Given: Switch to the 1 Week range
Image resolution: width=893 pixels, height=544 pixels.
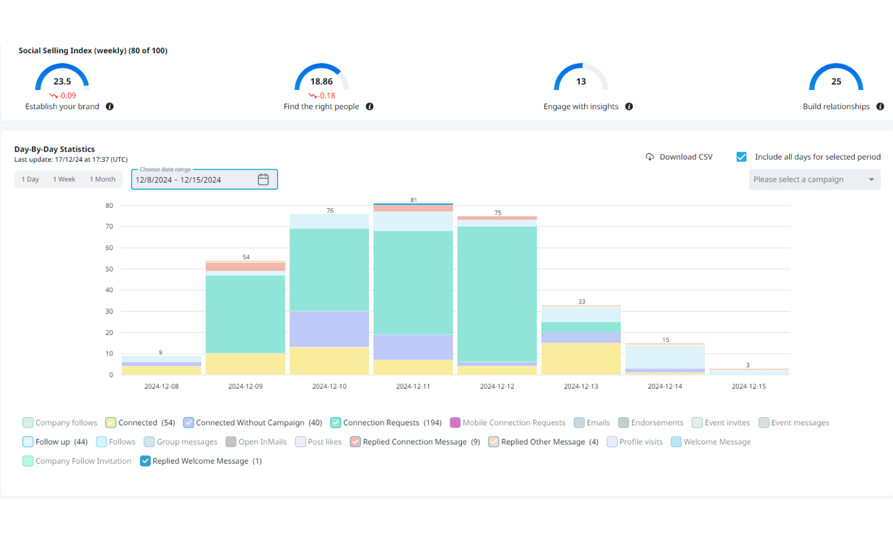Looking at the screenshot, I should 64,179.
